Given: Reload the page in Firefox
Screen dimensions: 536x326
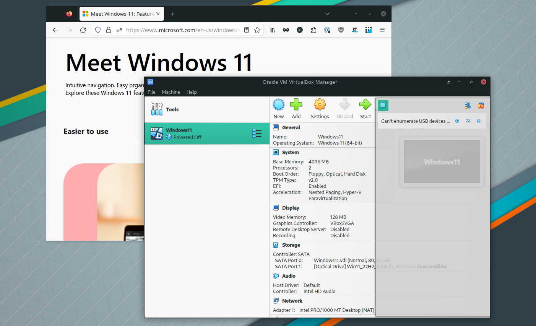Looking at the screenshot, I should coord(83,30).
